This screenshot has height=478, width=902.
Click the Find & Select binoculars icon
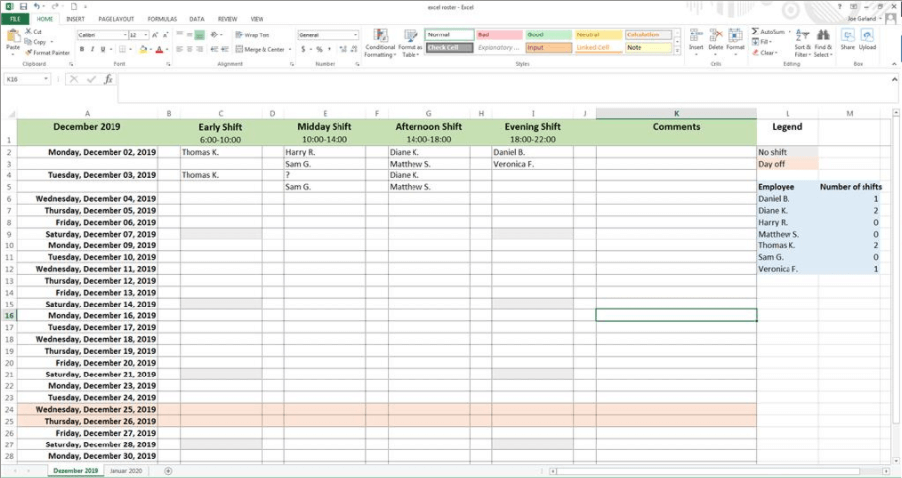(823, 41)
